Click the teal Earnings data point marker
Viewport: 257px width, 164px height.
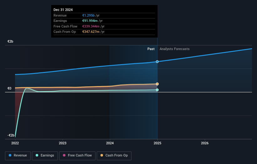pos(157,90)
